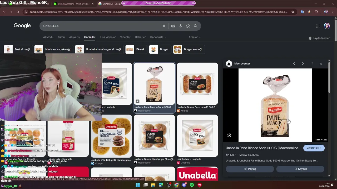337x189 pixels.
Task: Click the browser address bar URL
Action: [158, 12]
